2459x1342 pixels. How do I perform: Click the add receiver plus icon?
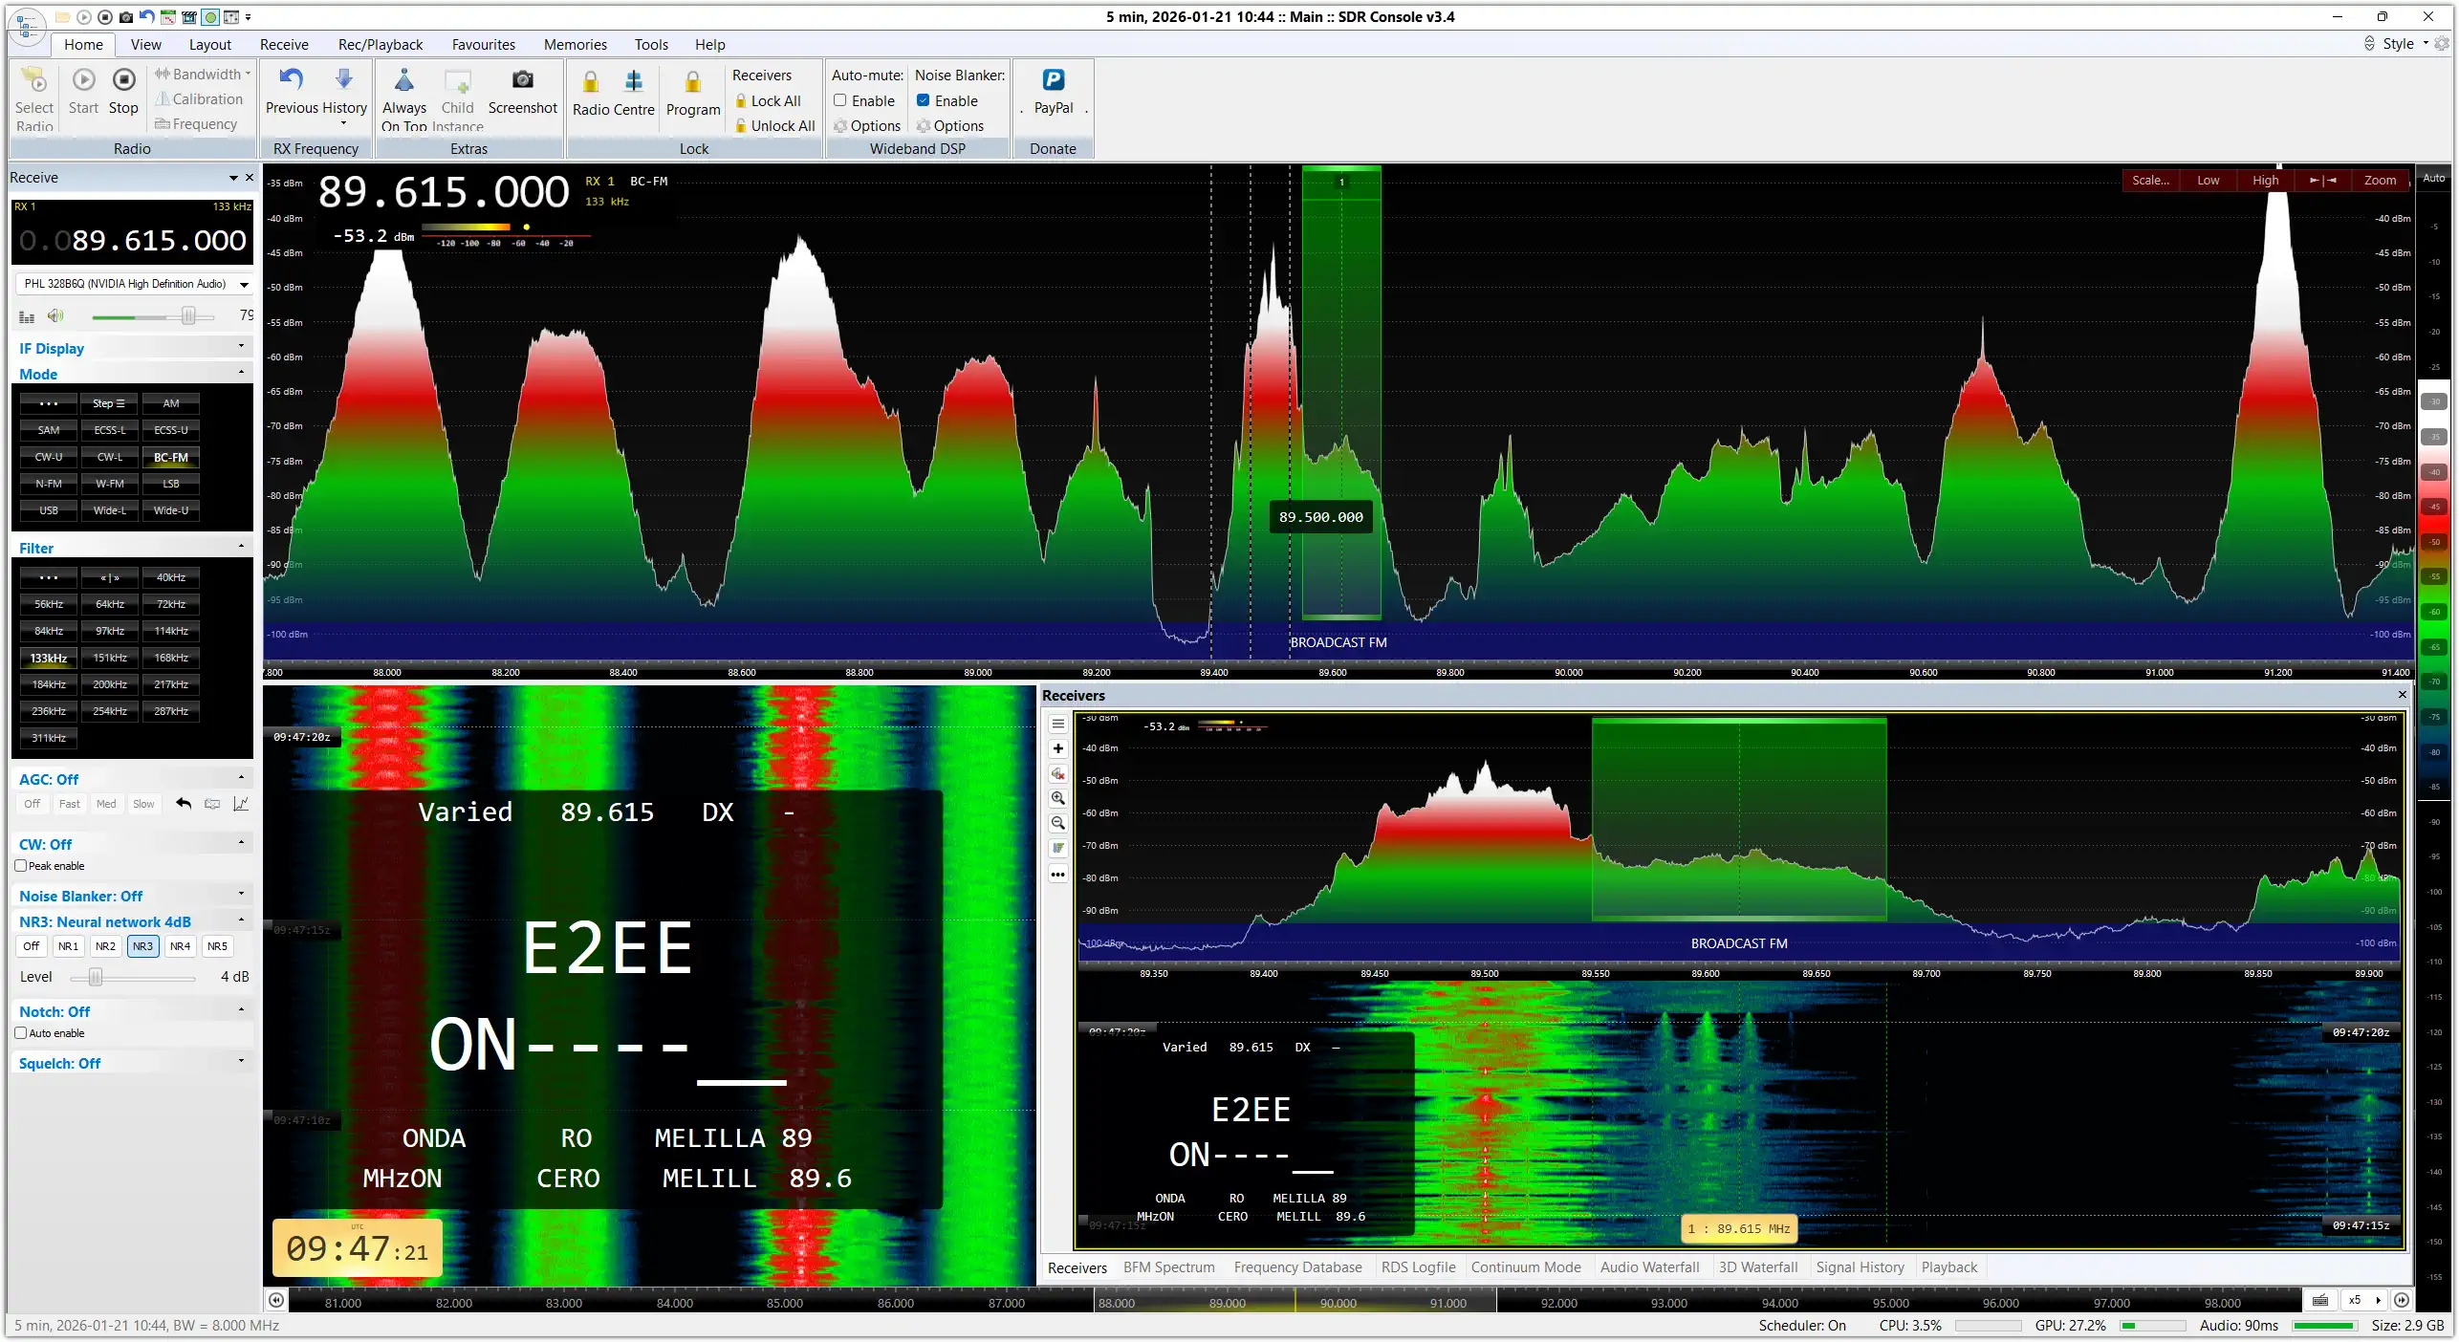[x=1058, y=748]
